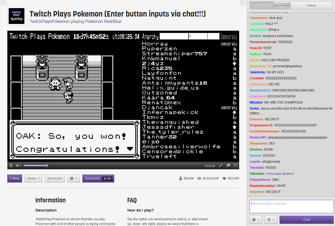
Task: Open video settings wrench icon
Action: (221, 166)
